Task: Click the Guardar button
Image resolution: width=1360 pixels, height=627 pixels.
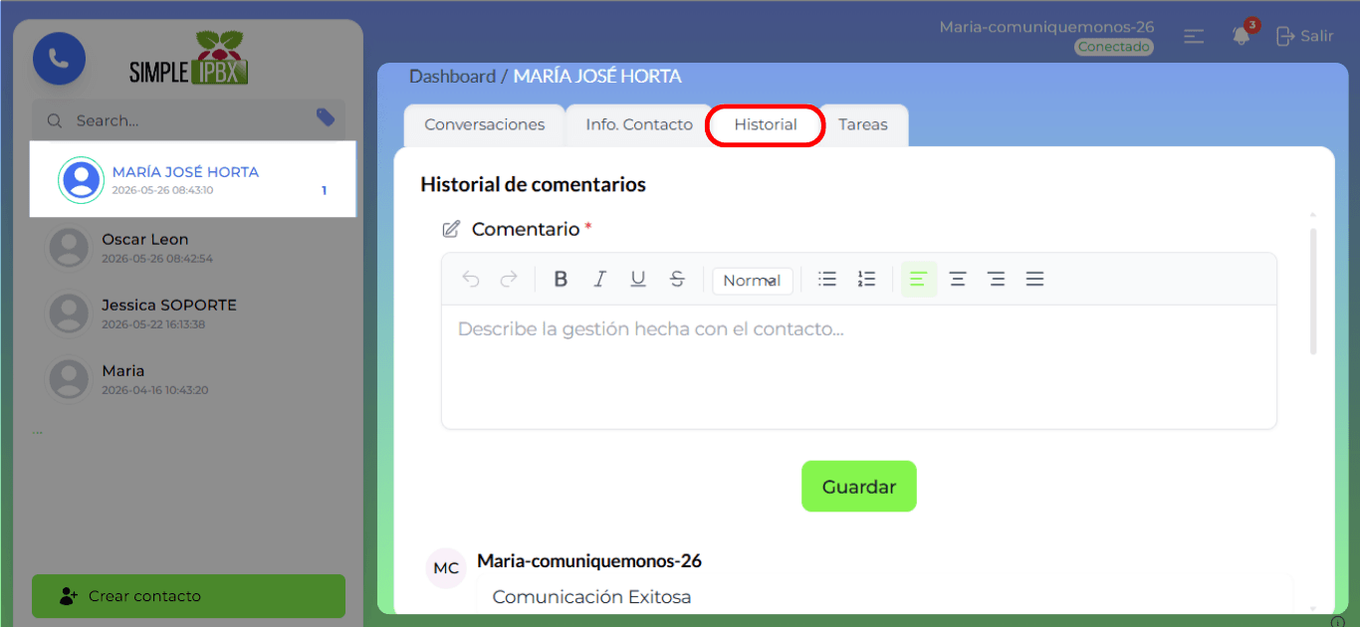Action: click(x=859, y=487)
